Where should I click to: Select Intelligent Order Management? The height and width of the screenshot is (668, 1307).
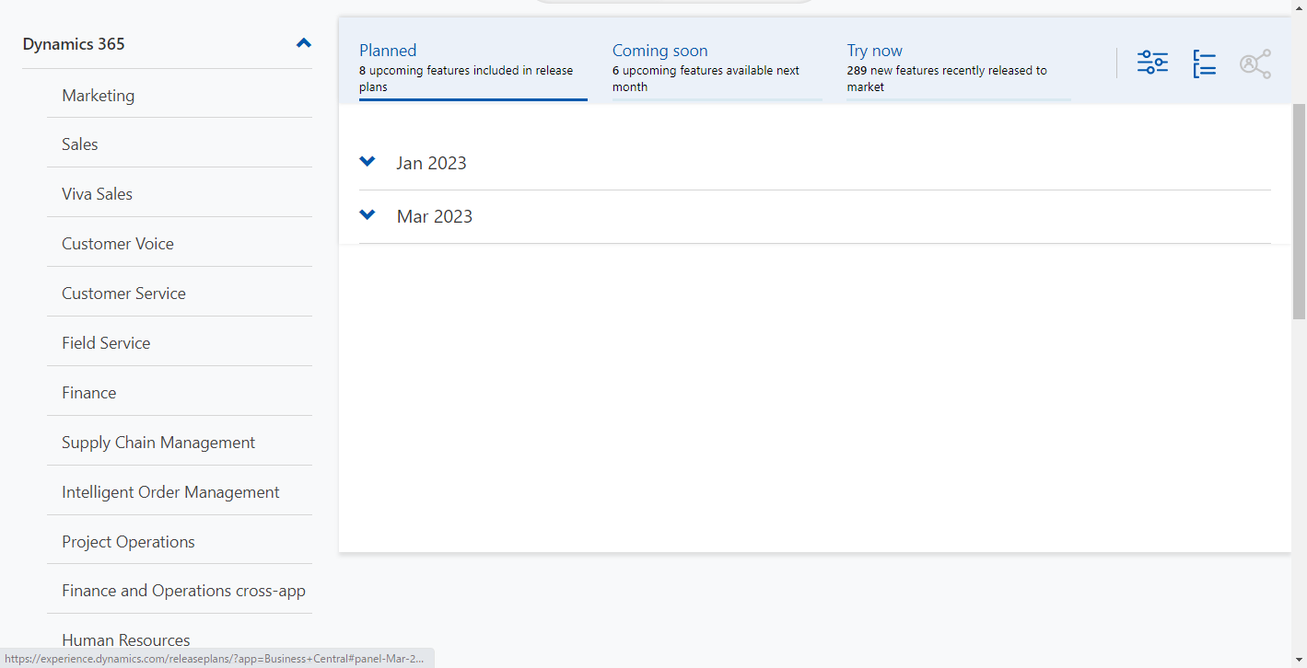pyautogui.click(x=169, y=491)
